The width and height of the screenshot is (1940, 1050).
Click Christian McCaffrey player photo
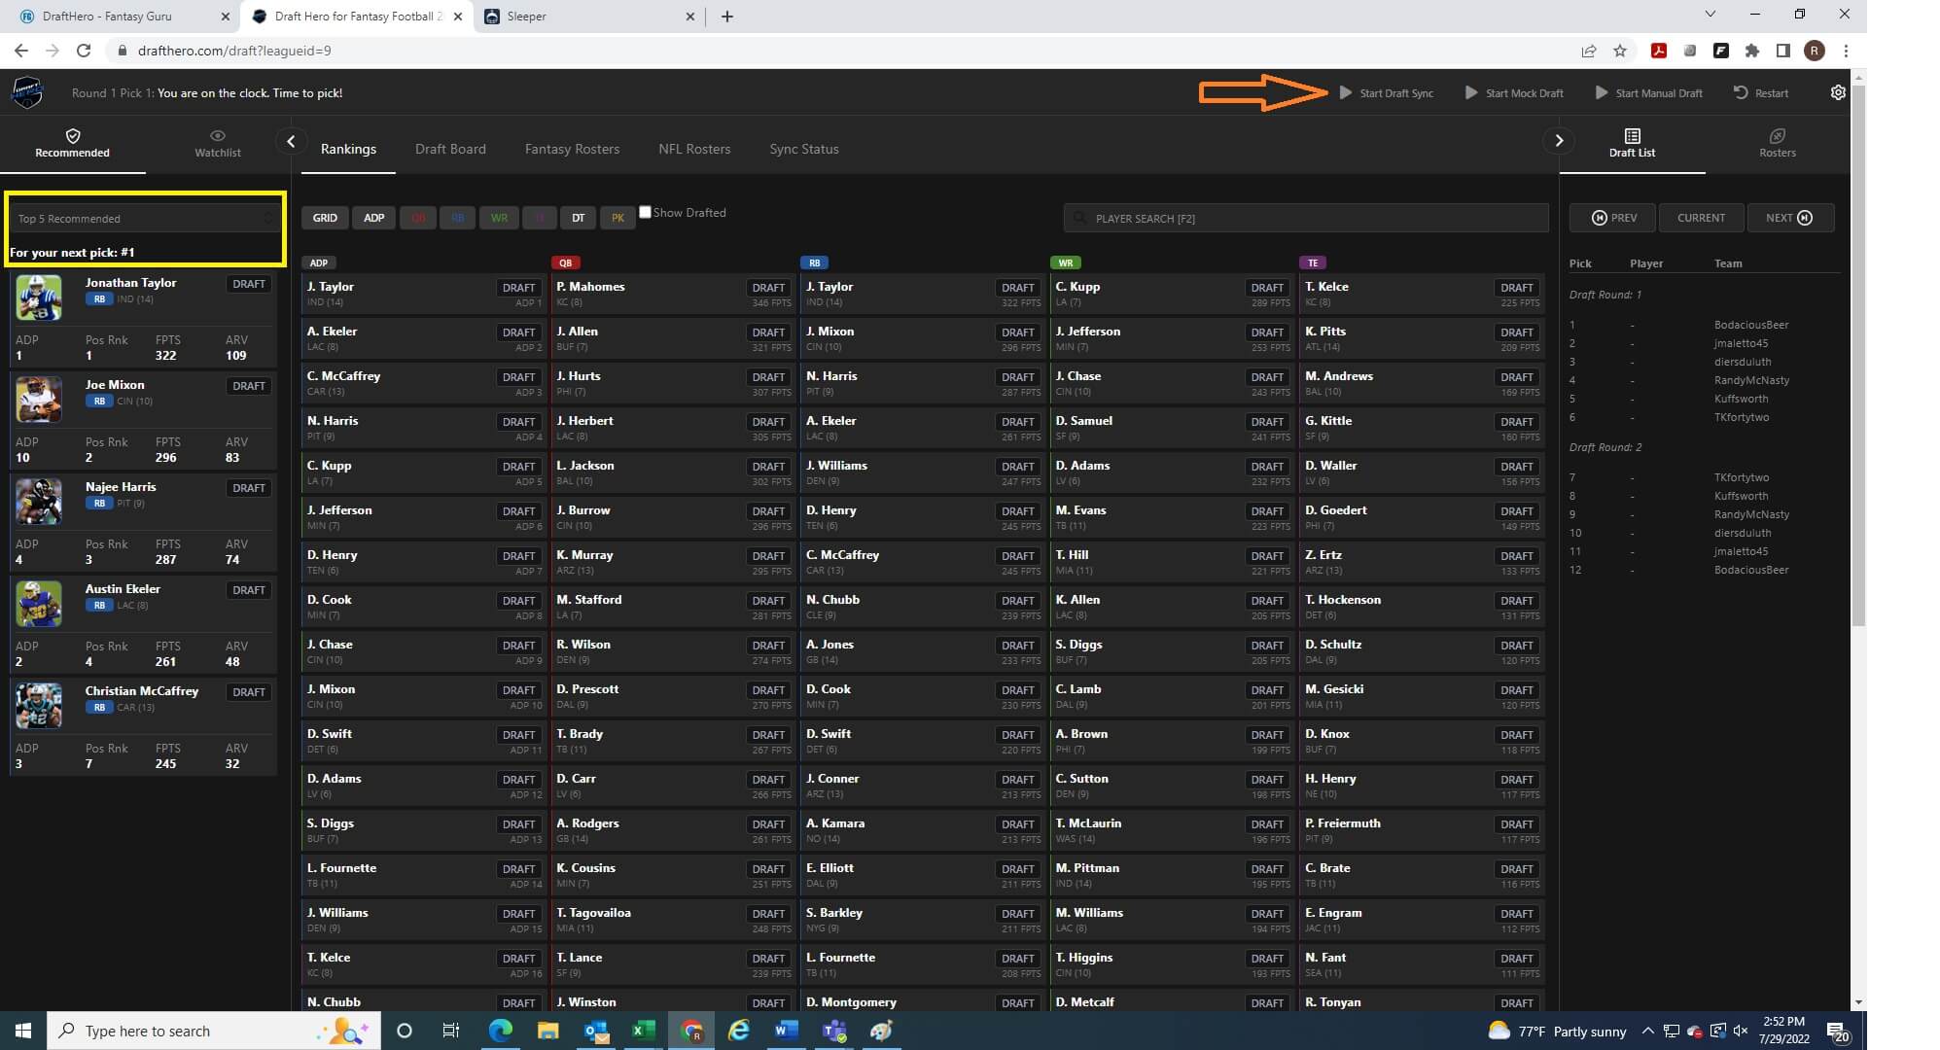click(x=39, y=706)
